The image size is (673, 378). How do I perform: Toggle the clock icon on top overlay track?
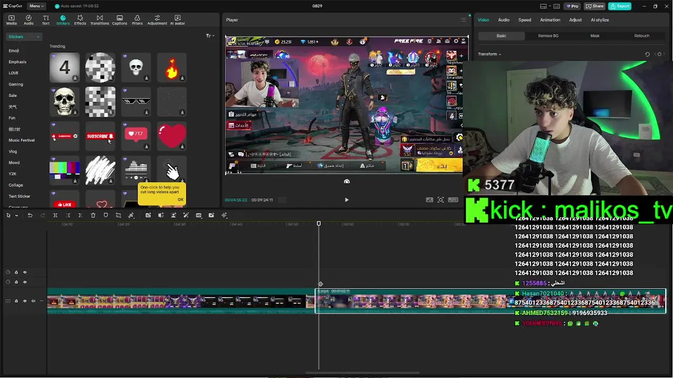coord(8,272)
